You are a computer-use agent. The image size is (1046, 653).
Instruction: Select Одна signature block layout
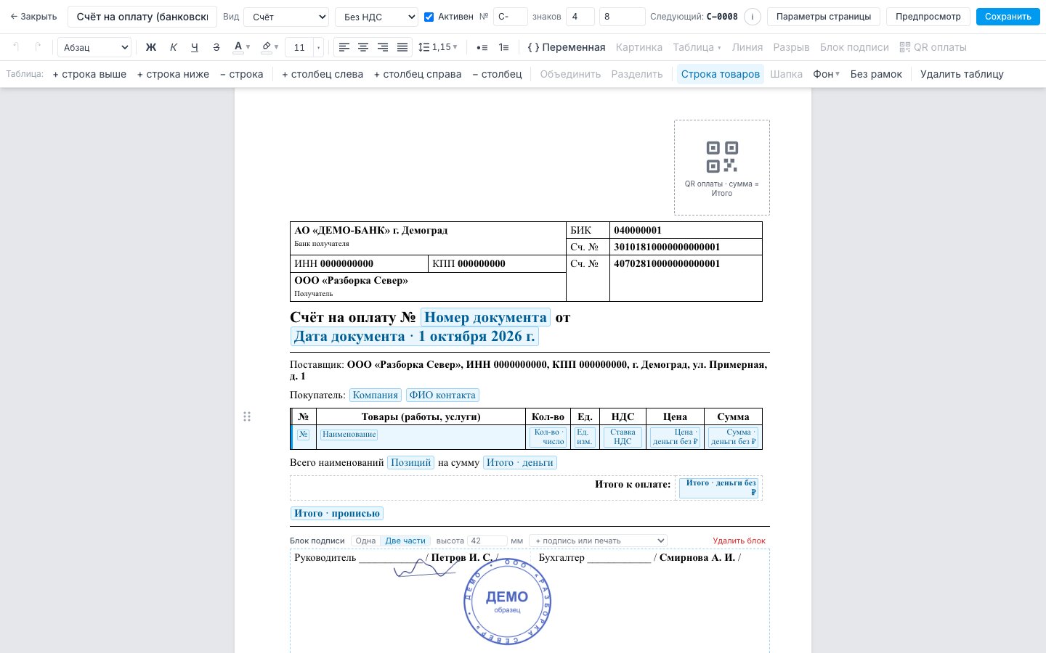point(366,541)
